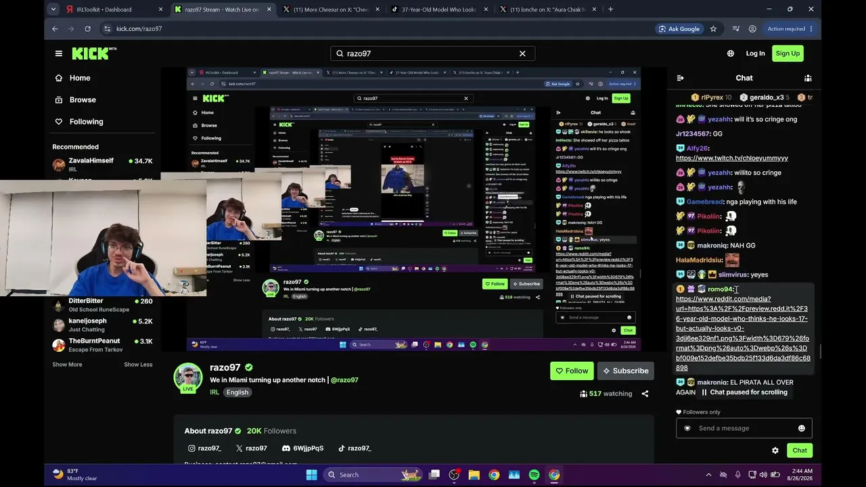866x487 pixels.
Task: Resume chat via Chat paused for scrolling
Action: coord(744,392)
